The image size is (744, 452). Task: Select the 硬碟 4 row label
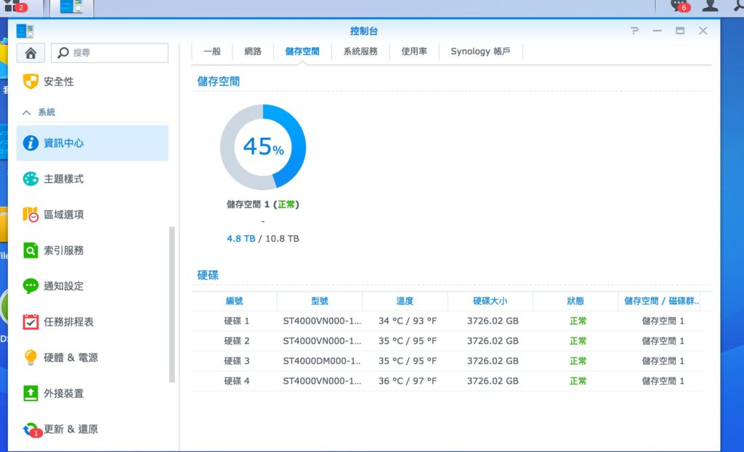pos(237,380)
